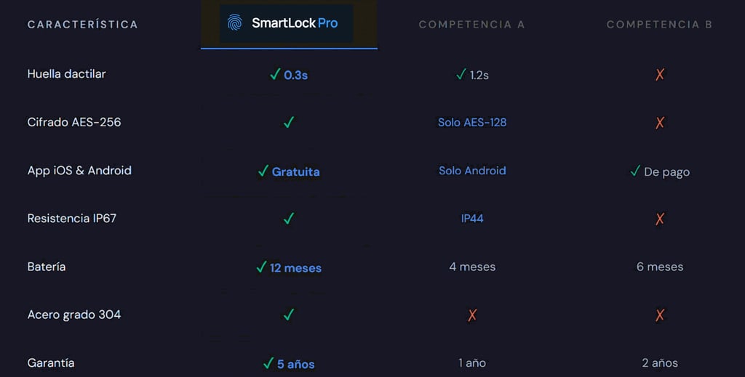Click the red X for Competencia B Huella dactilar
This screenshot has width=745, height=377.
coord(659,74)
